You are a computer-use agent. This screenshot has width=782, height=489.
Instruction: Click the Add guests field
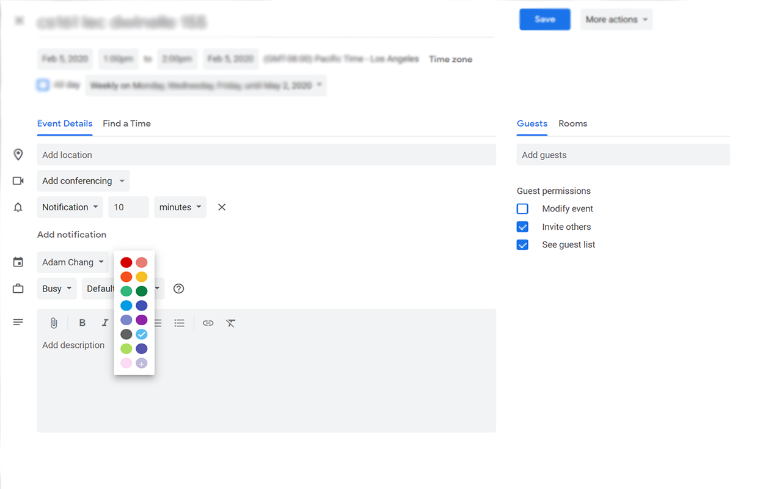point(623,155)
